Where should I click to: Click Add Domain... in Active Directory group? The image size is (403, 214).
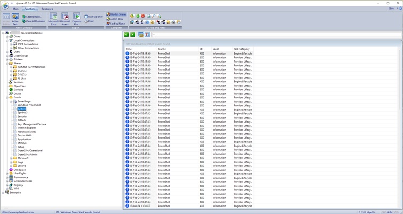click(32, 17)
